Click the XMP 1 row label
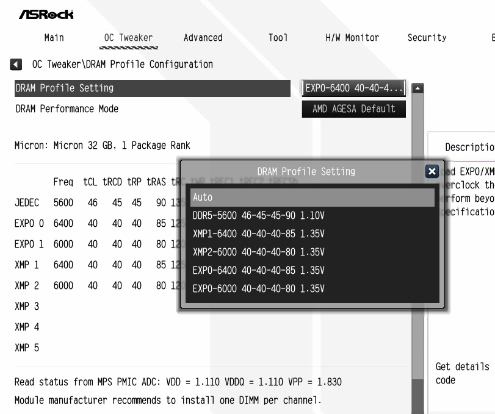 pos(27,265)
